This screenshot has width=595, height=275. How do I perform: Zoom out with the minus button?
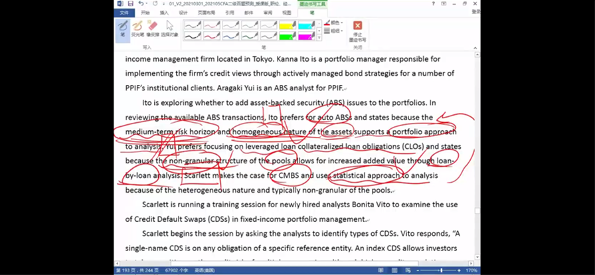418,270
